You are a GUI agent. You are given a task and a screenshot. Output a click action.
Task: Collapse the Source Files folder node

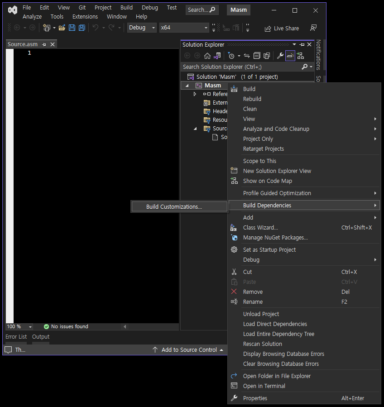click(x=195, y=129)
